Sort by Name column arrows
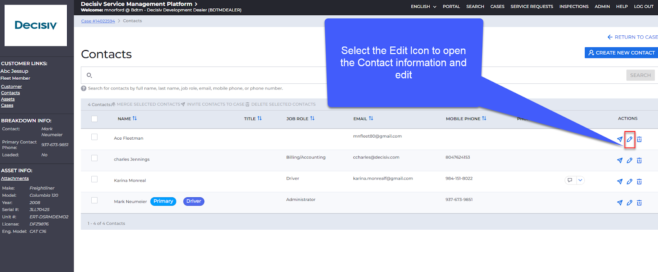The width and height of the screenshot is (658, 272). coord(134,118)
